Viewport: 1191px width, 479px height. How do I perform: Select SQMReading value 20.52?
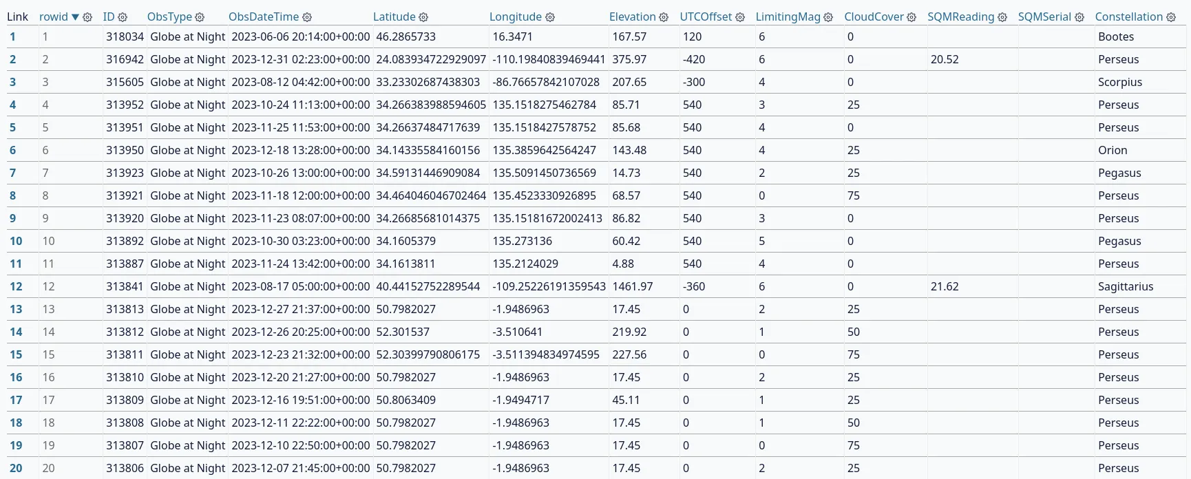(x=945, y=59)
